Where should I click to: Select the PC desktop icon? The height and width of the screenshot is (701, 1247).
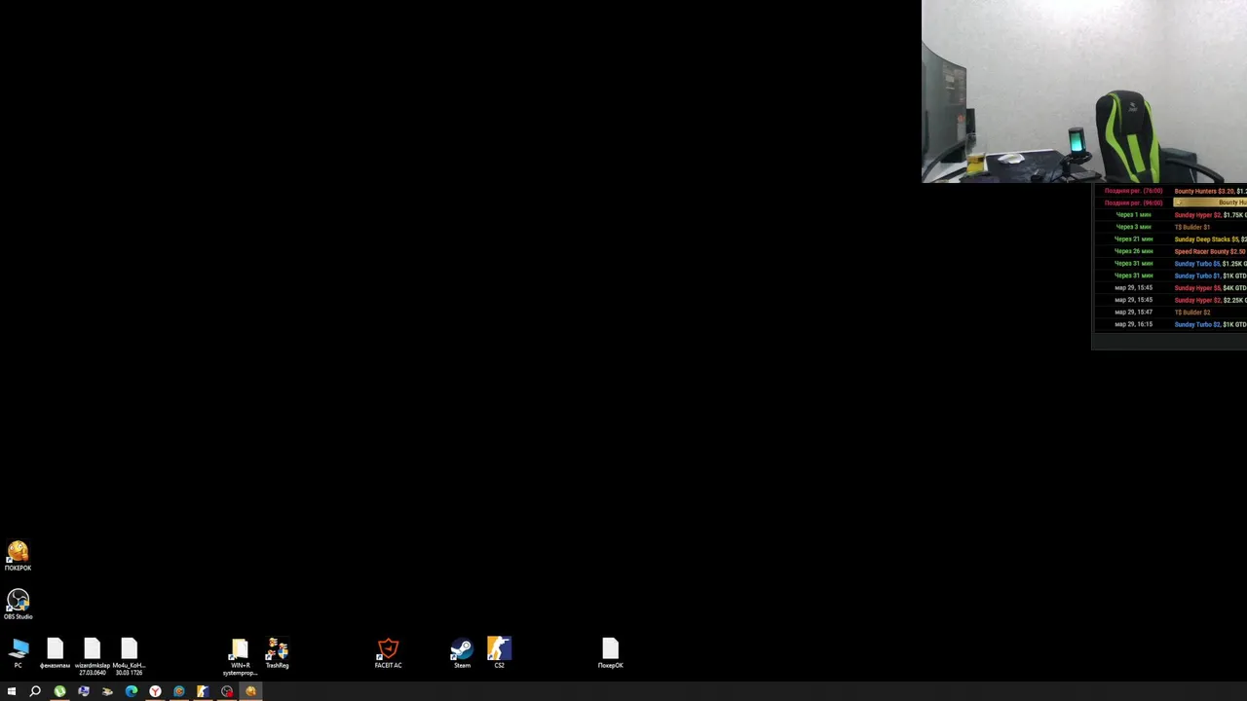tap(19, 653)
